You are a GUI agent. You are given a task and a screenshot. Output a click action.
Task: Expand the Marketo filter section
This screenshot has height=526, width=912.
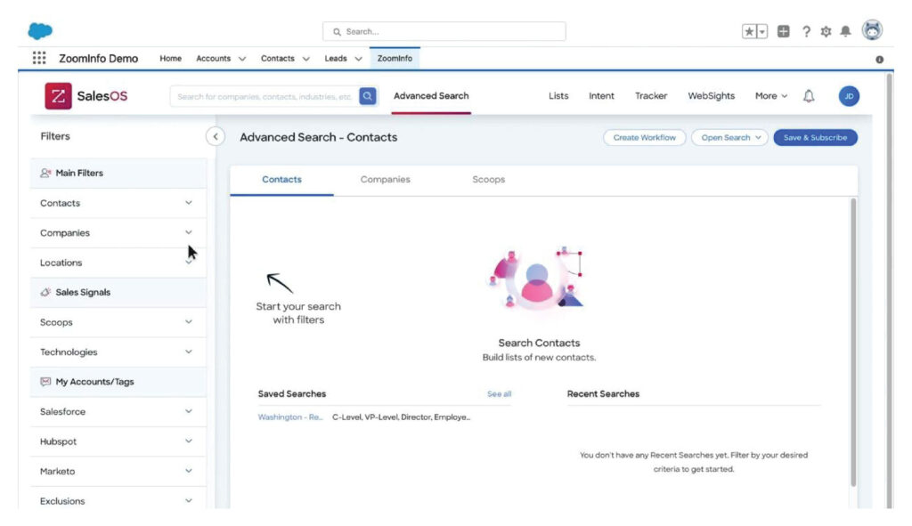pyautogui.click(x=118, y=472)
